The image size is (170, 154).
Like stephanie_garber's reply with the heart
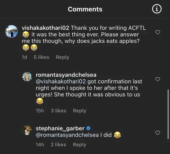pyautogui.click(x=158, y=133)
